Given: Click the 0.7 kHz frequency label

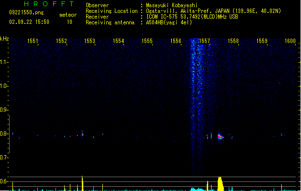Looking at the screenshot, I should click(x=4, y=158).
